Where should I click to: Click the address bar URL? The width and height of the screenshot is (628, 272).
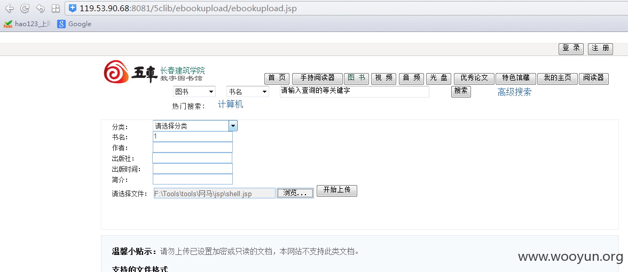pyautogui.click(x=188, y=8)
